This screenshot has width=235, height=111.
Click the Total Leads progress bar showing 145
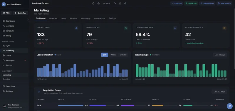71,105
